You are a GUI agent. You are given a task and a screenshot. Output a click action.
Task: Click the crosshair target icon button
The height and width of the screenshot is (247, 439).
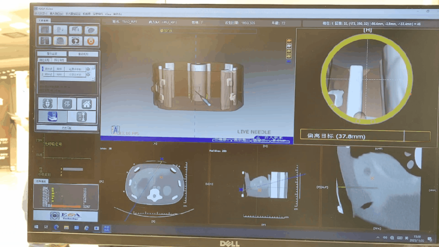coord(47,104)
